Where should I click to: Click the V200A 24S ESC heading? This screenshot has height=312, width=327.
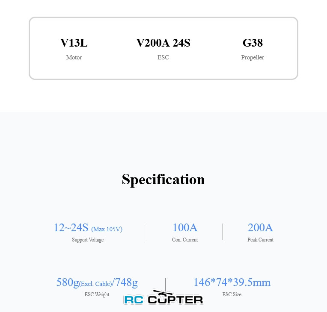point(163,43)
